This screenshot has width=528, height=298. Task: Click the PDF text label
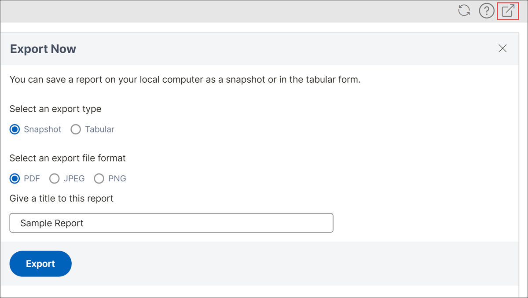click(32, 178)
